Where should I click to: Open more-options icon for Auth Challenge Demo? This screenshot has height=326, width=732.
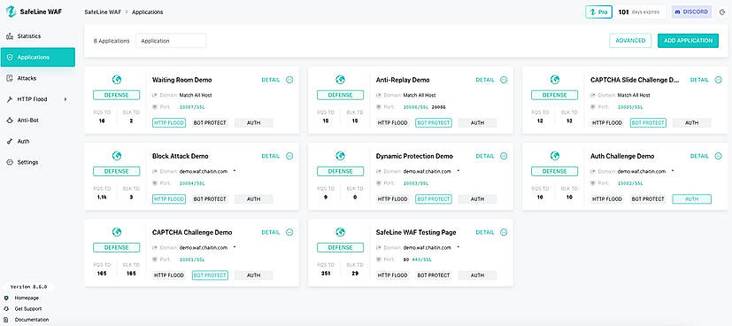click(x=718, y=156)
